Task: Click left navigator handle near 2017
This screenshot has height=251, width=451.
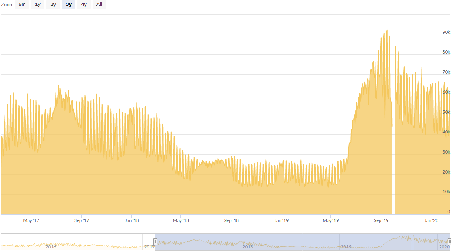Action: pos(155,242)
